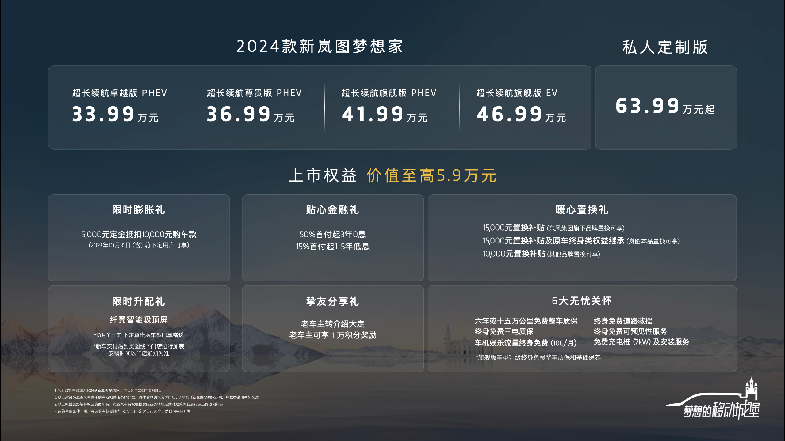This screenshot has height=441, width=785.
Task: Click the 挚友分享礼 card title
Action: pos(332,301)
